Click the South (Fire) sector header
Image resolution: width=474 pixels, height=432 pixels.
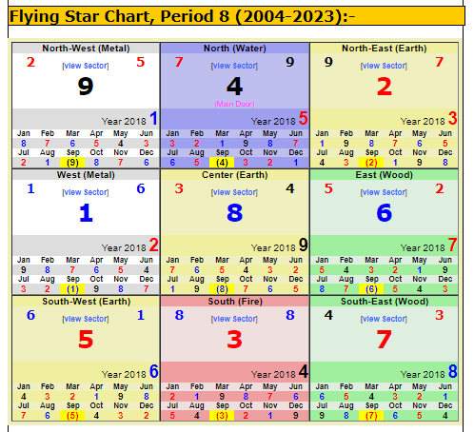coord(235,302)
